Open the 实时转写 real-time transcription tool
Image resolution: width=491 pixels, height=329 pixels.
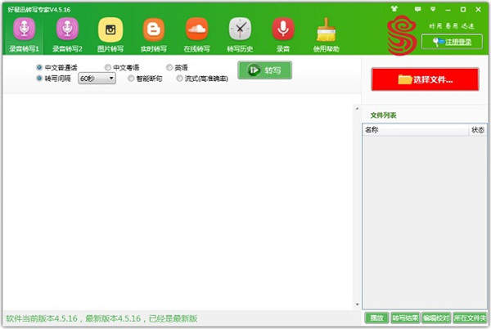[x=154, y=35]
